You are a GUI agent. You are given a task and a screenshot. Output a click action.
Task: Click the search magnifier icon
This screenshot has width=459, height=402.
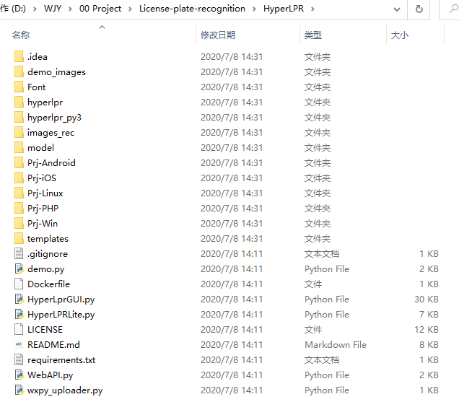(453, 9)
